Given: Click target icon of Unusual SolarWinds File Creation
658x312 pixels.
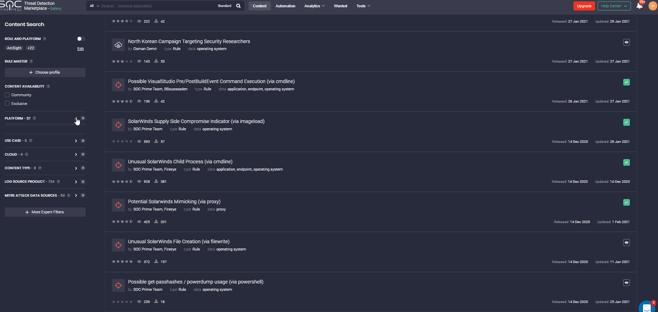Looking at the screenshot, I should tap(118, 245).
